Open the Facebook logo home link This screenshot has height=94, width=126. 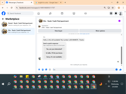(x=4, y=13)
